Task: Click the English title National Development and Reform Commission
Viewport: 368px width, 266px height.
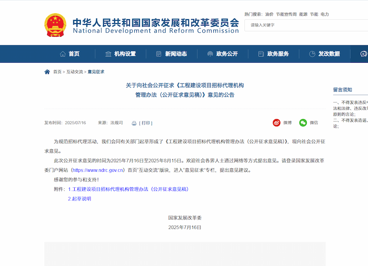Action: point(156,31)
